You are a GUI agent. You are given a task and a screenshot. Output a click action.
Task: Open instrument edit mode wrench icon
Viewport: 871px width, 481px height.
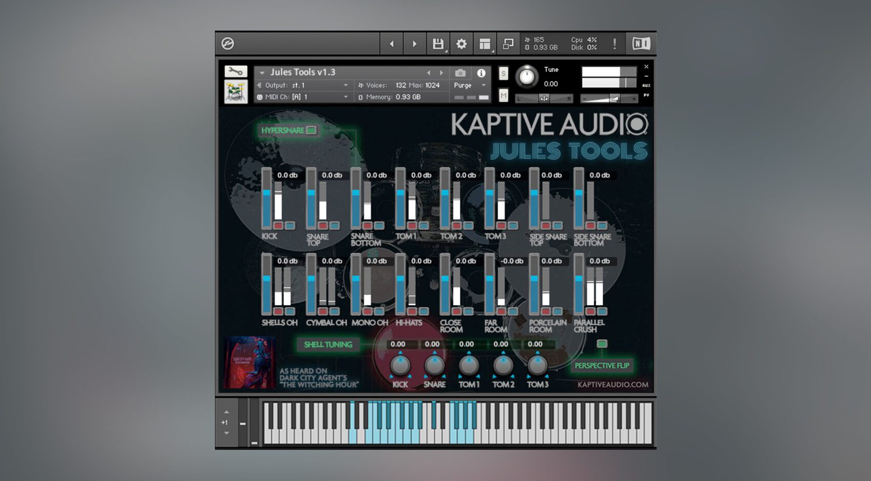[236, 72]
